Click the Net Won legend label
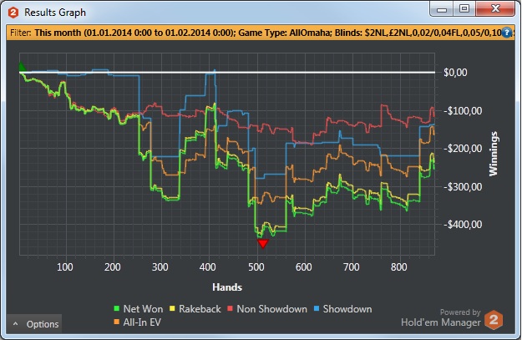Viewport: 522px width, 340px height. point(143,309)
